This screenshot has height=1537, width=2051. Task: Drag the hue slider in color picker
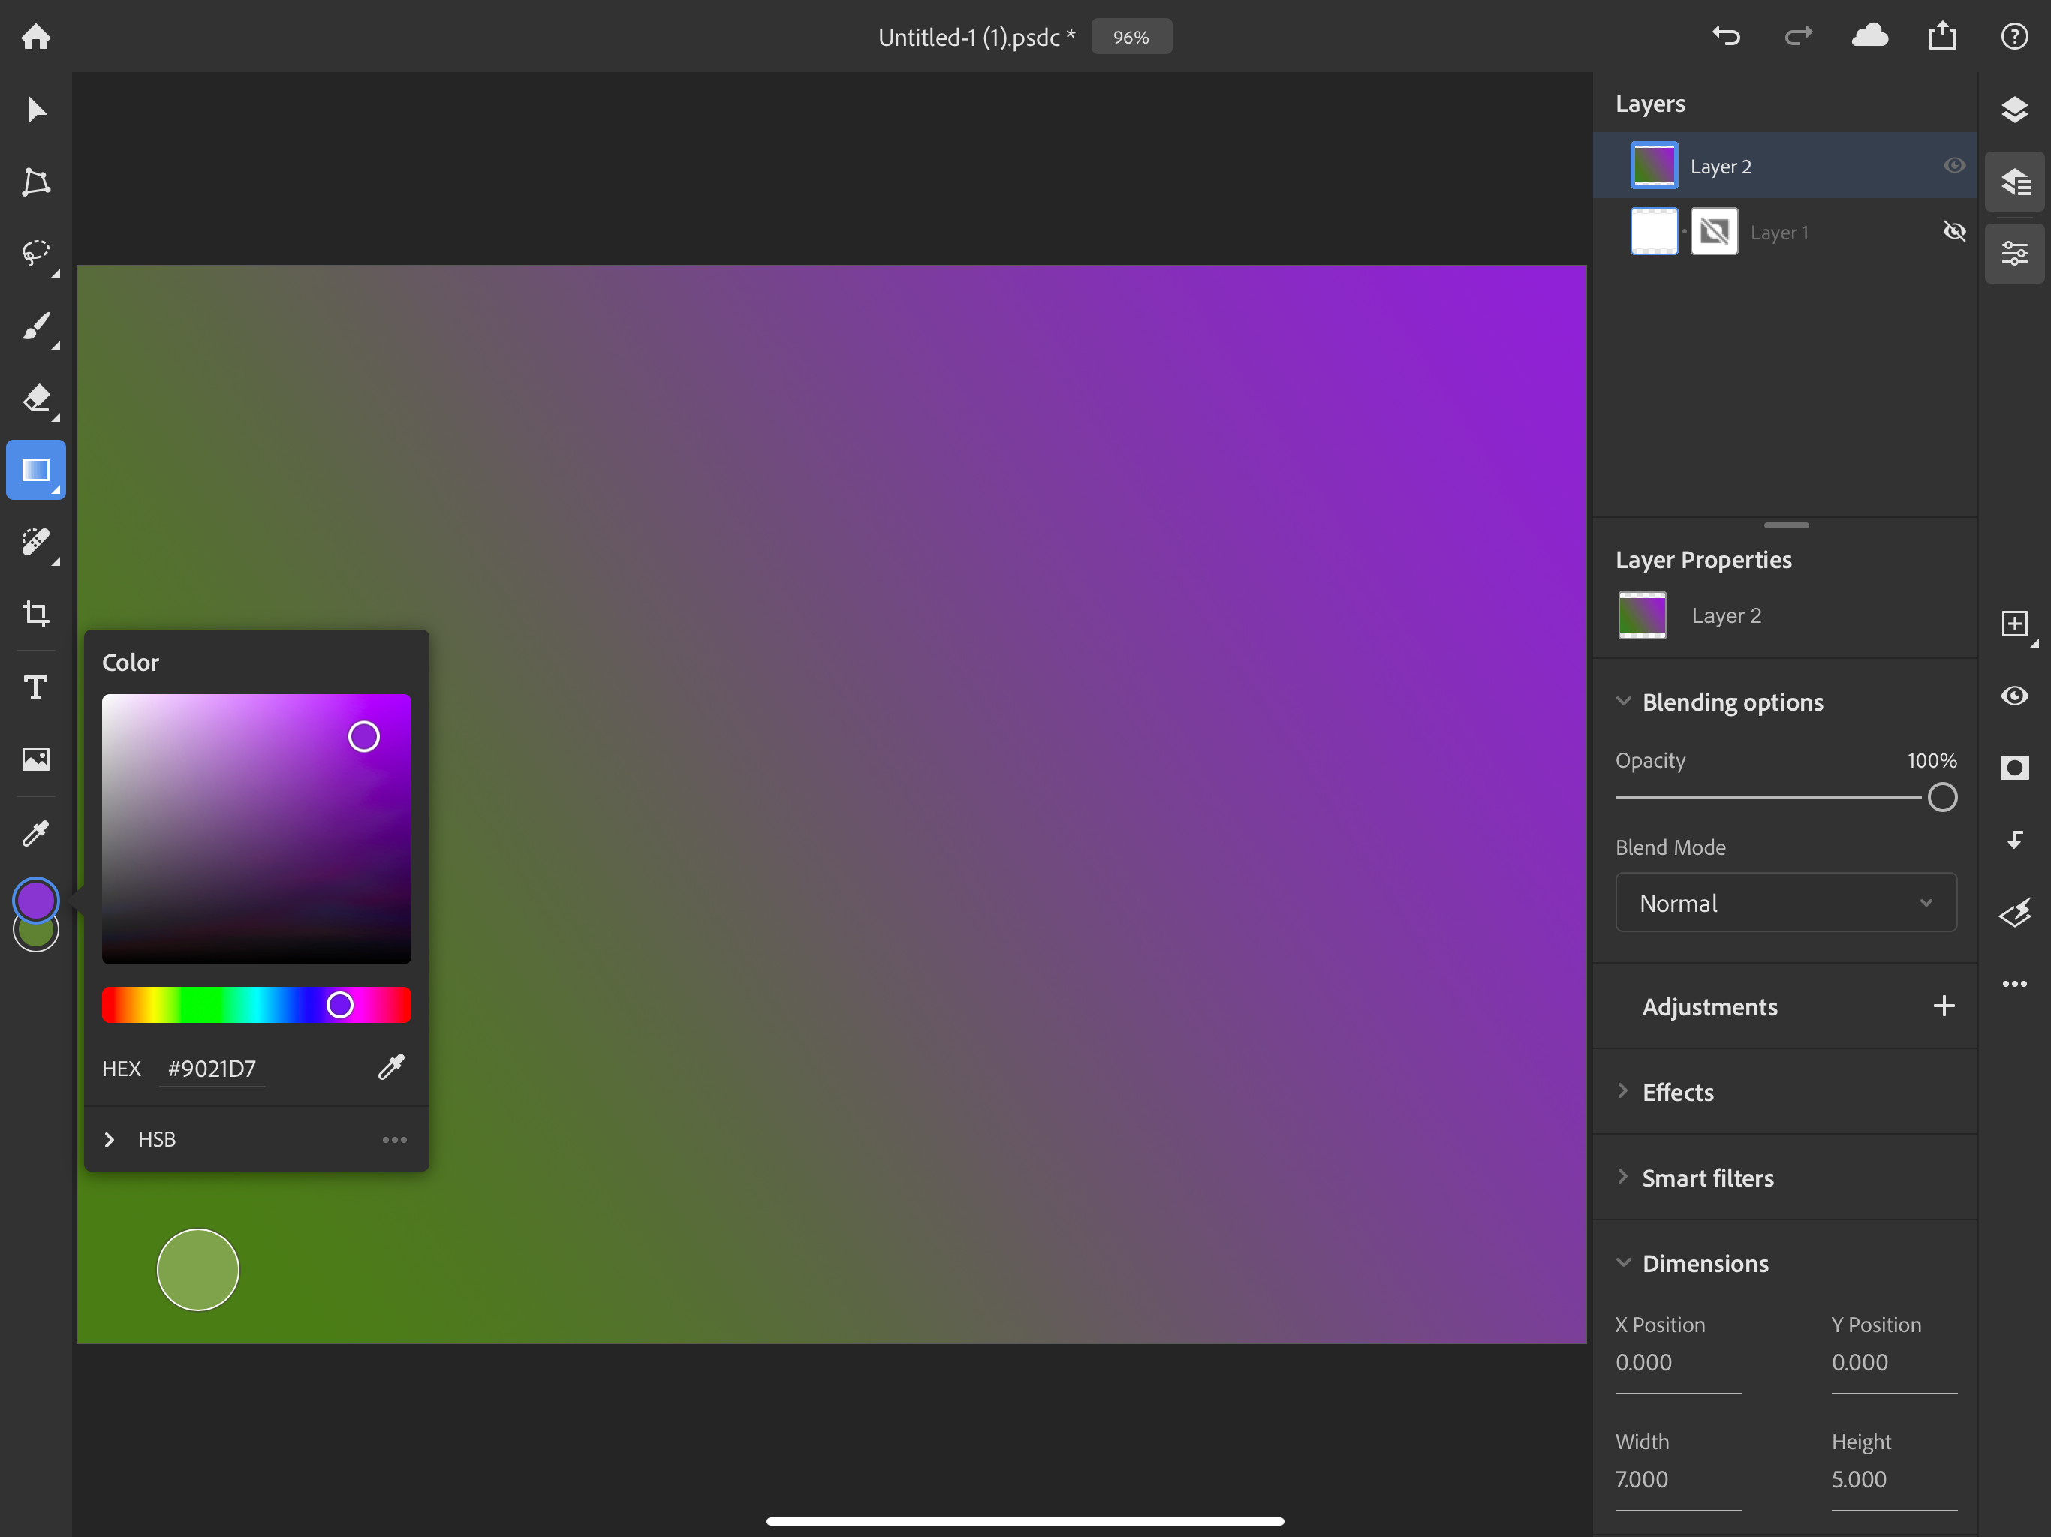pos(339,1006)
